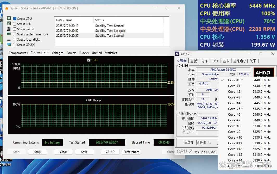Click the Stress local disks drive icon
The width and height of the screenshot is (277, 174).
point(9,40)
